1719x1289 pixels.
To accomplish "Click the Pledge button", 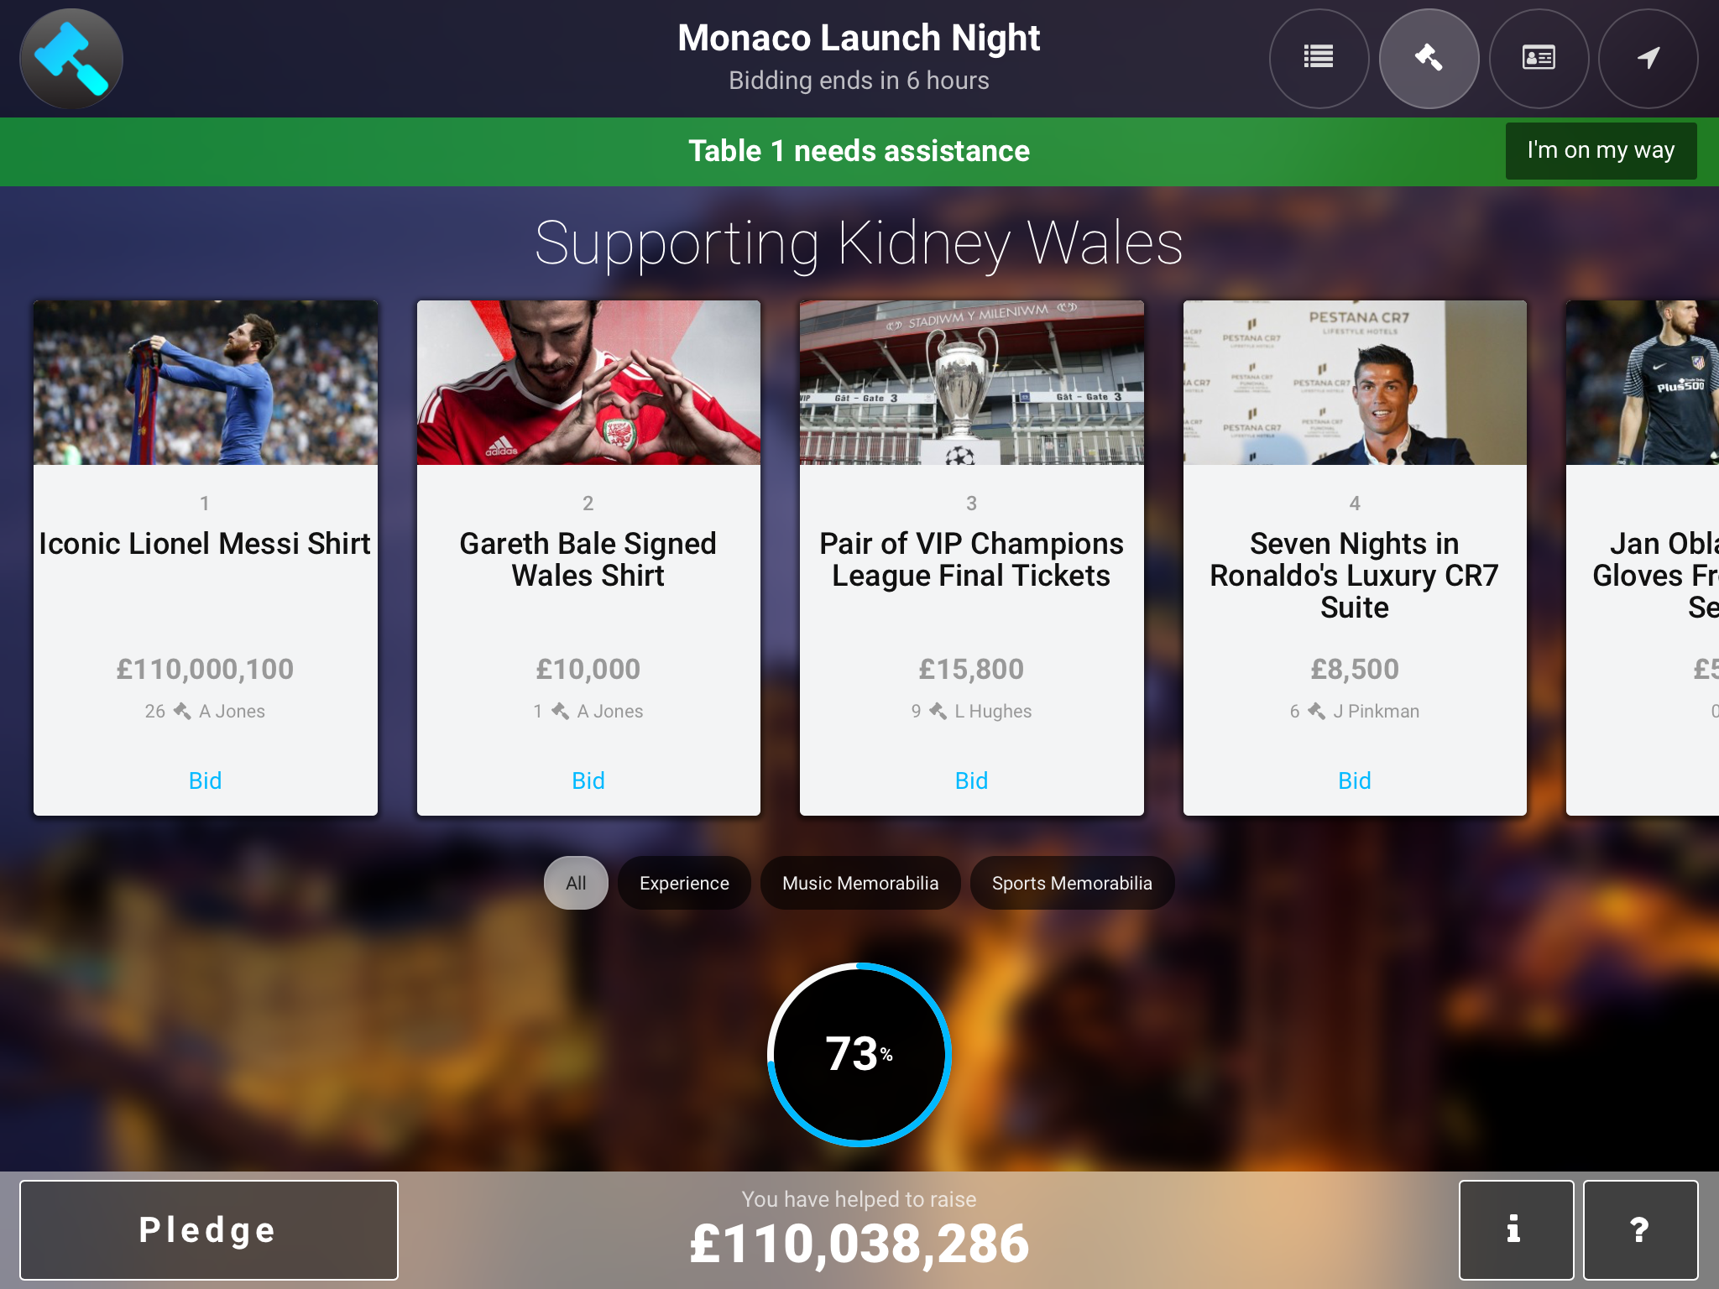I will click(x=208, y=1229).
